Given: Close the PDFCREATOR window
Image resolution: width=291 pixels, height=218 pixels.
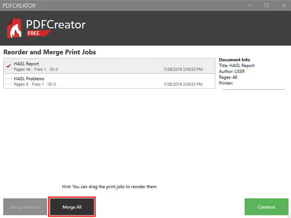Looking at the screenshot, I should 284,5.
